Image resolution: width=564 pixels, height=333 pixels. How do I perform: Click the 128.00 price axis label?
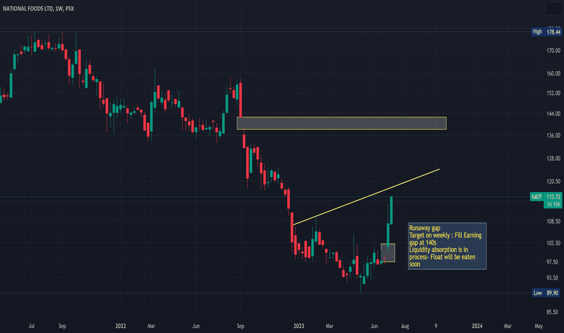point(553,159)
